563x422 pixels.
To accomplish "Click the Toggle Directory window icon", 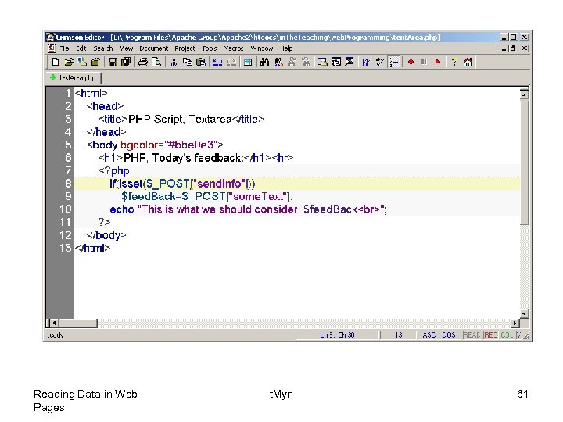I will coord(248,62).
